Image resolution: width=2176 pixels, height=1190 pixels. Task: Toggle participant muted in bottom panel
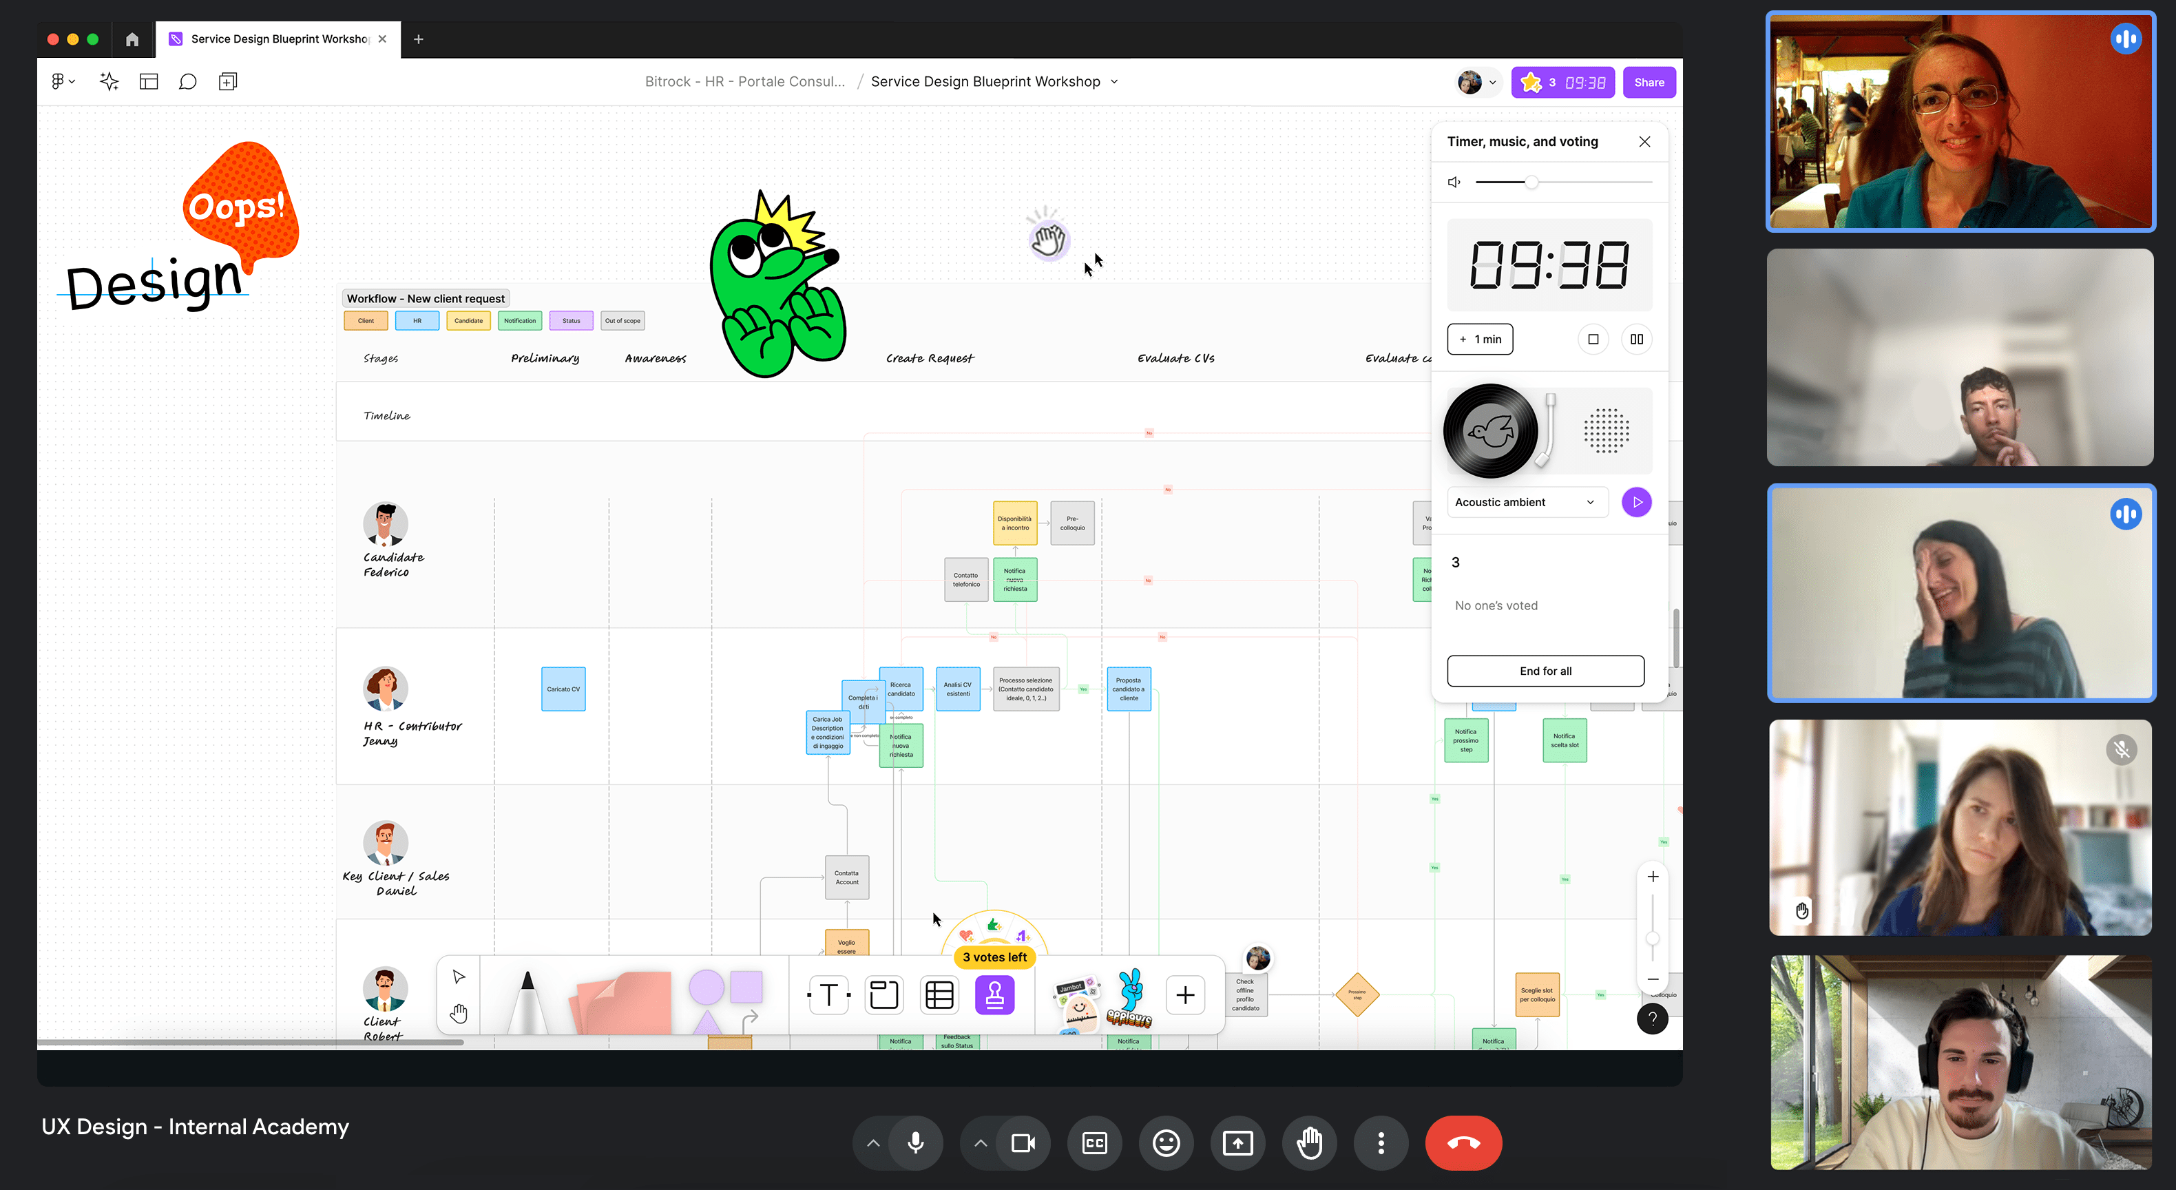tap(913, 1142)
